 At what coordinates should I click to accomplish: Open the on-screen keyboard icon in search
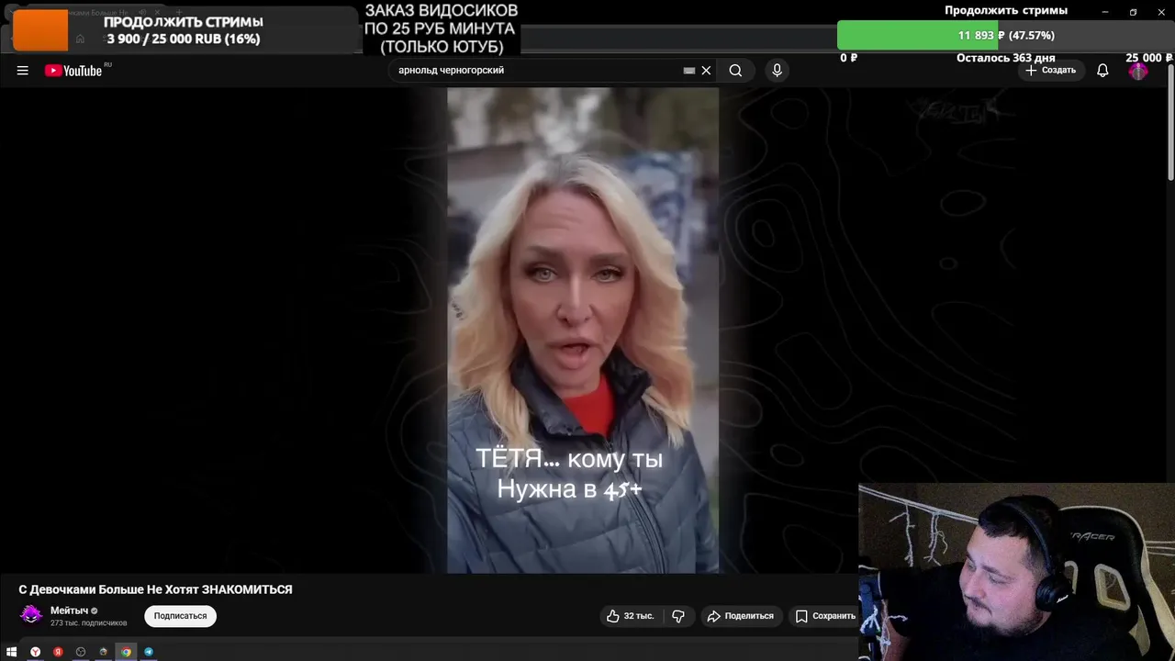pyautogui.click(x=689, y=71)
